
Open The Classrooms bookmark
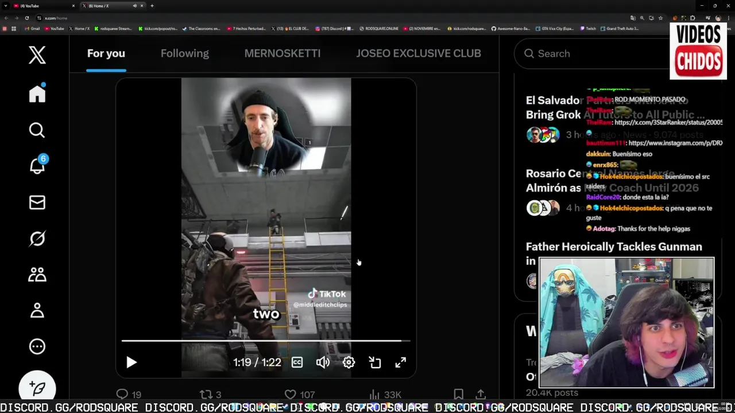point(201,29)
